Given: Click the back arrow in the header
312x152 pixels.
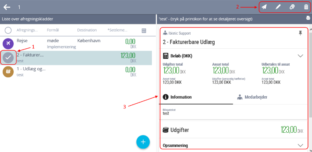Looking at the screenshot, I should coord(7,7).
